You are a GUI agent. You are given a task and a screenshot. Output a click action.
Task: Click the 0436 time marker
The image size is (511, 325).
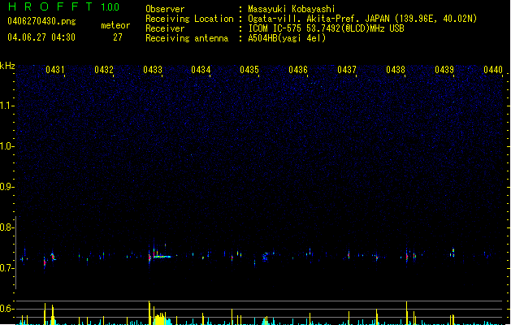(298, 70)
